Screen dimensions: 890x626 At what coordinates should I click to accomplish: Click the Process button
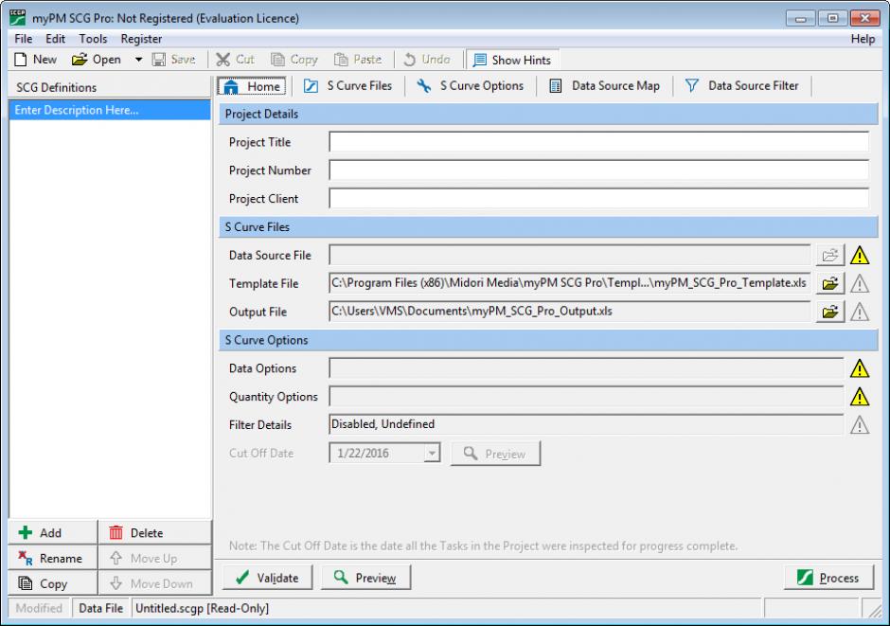click(828, 578)
